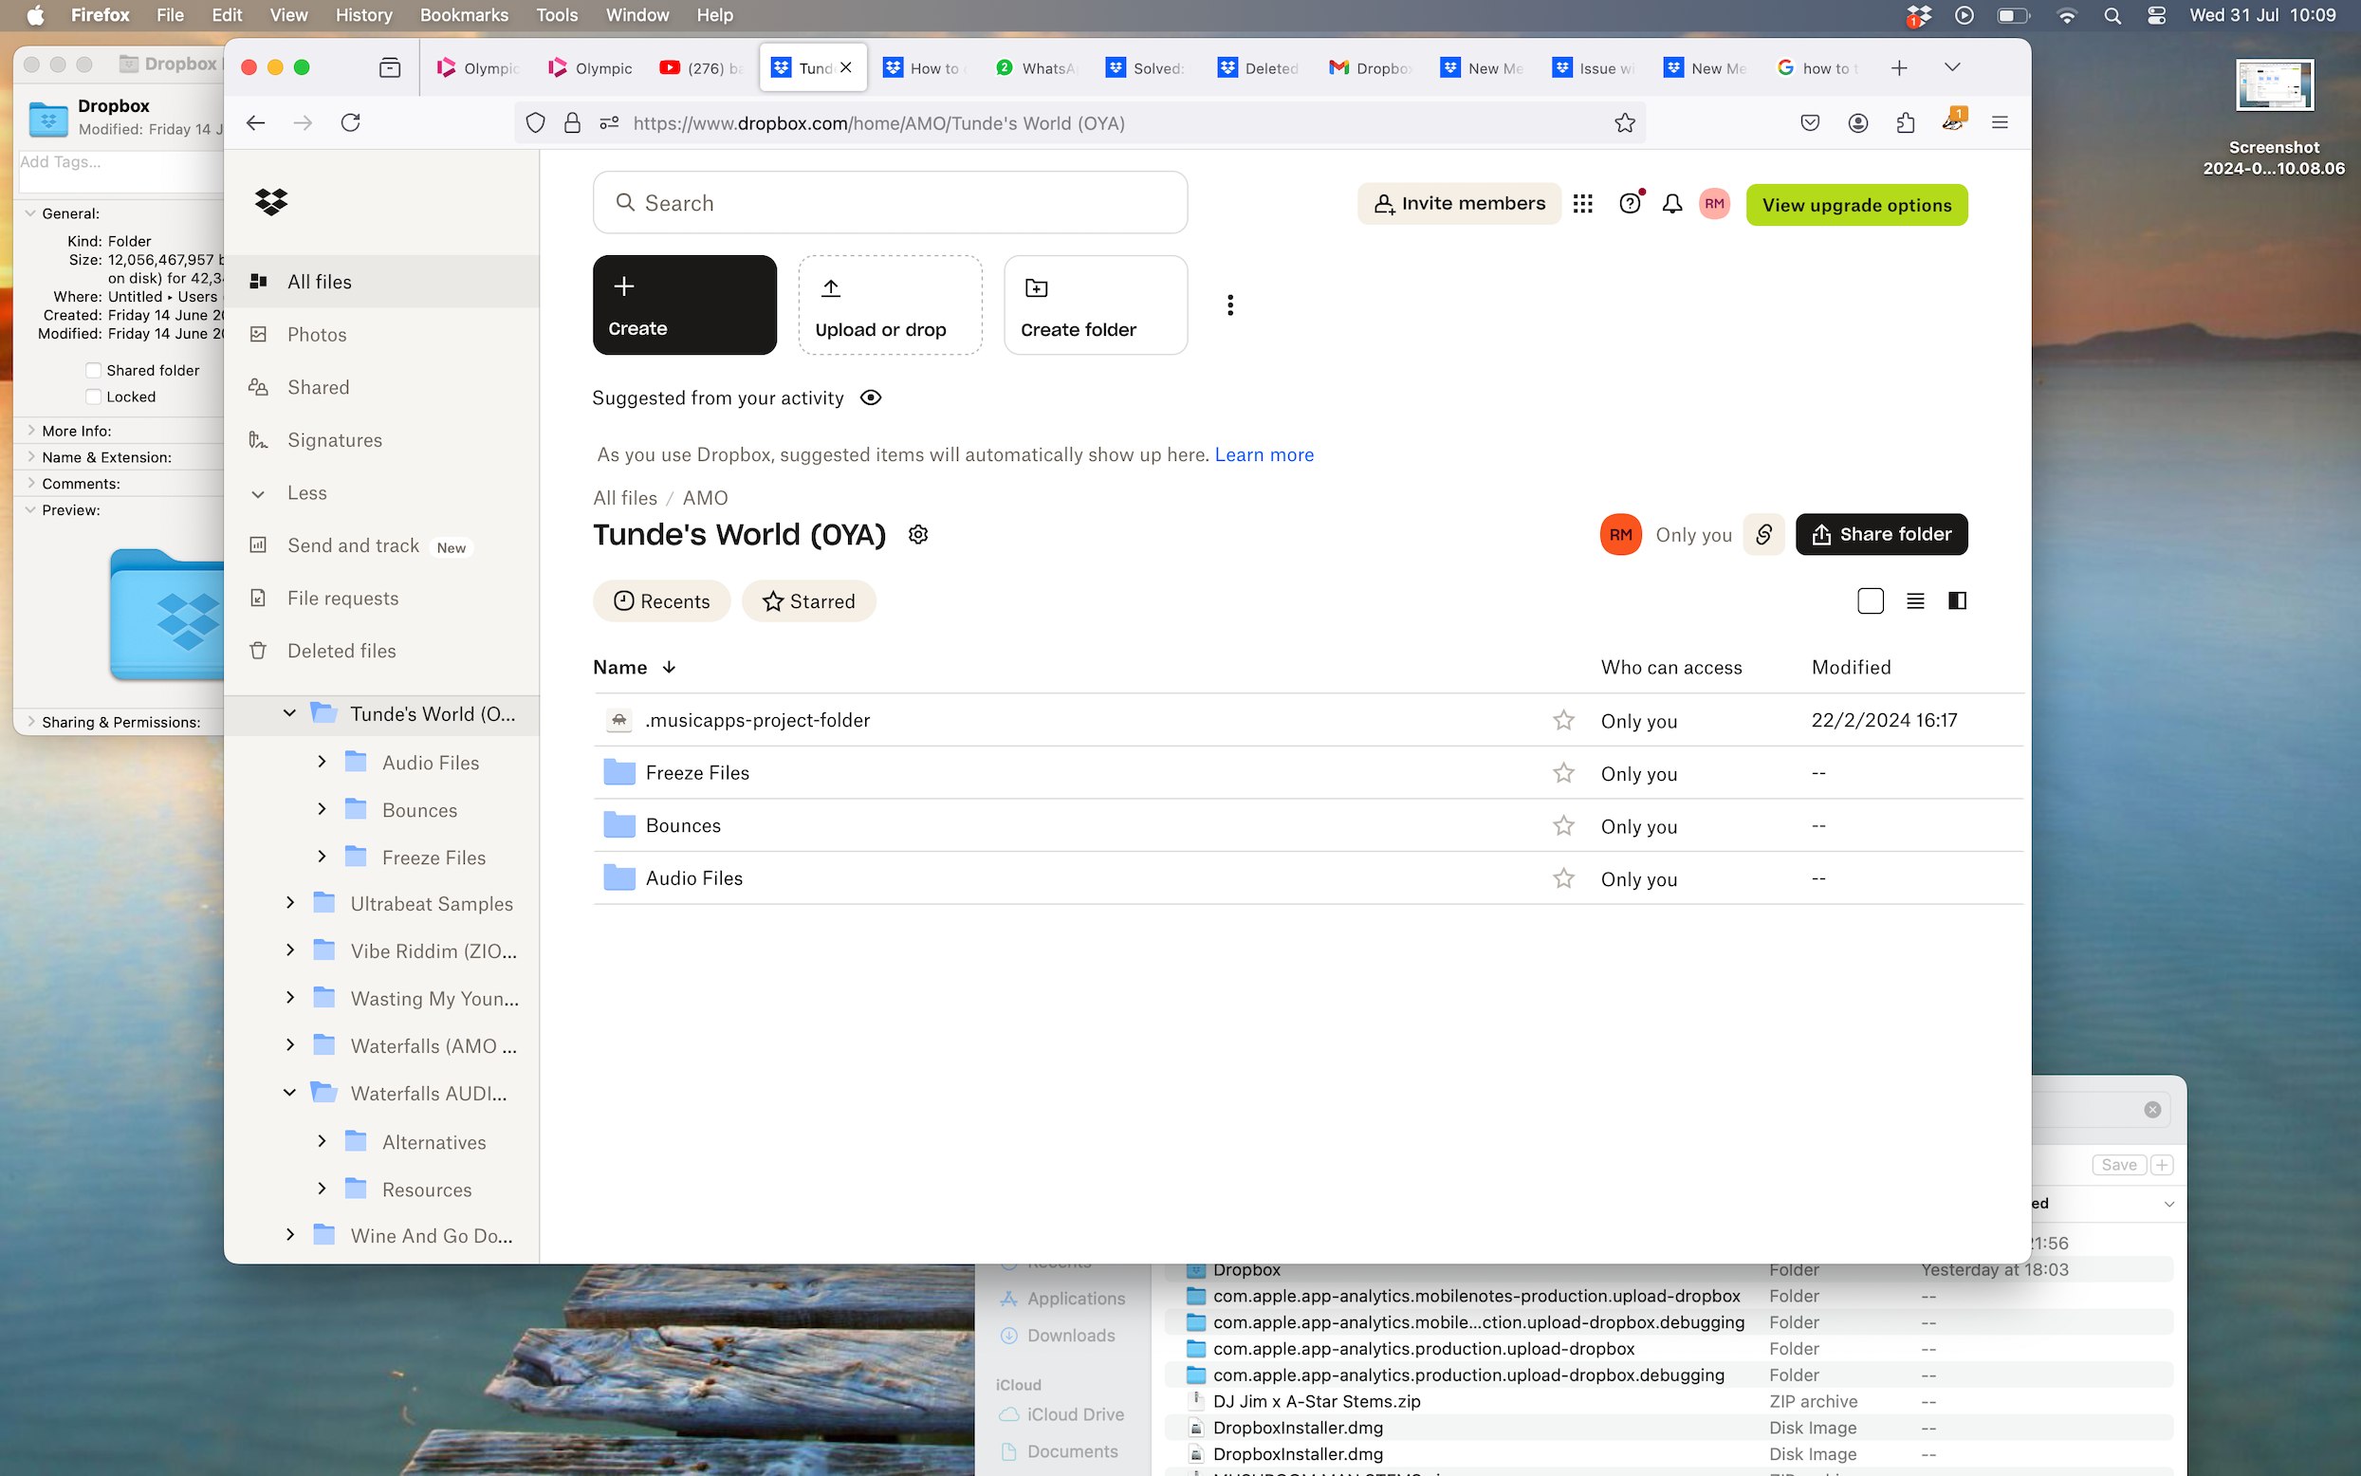This screenshot has width=2361, height=1476.
Task: Switch to list view icon
Action: point(1915,601)
